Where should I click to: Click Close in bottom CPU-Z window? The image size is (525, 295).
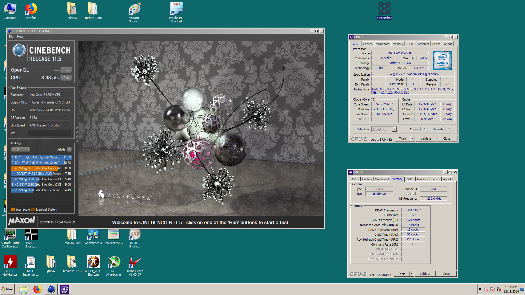pos(446,274)
